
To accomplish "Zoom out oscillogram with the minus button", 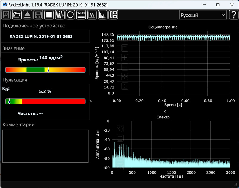I will 125,67.
